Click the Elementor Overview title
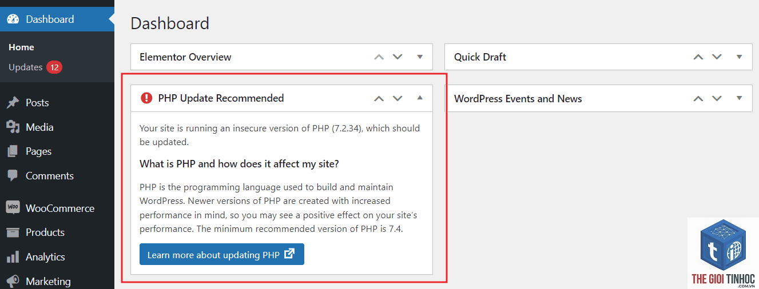 click(185, 57)
